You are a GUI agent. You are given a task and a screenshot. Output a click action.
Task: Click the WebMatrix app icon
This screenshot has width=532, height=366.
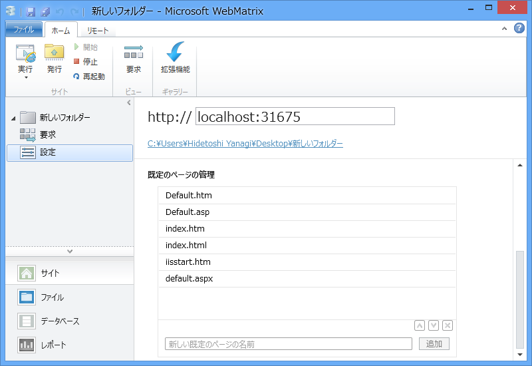(11, 11)
